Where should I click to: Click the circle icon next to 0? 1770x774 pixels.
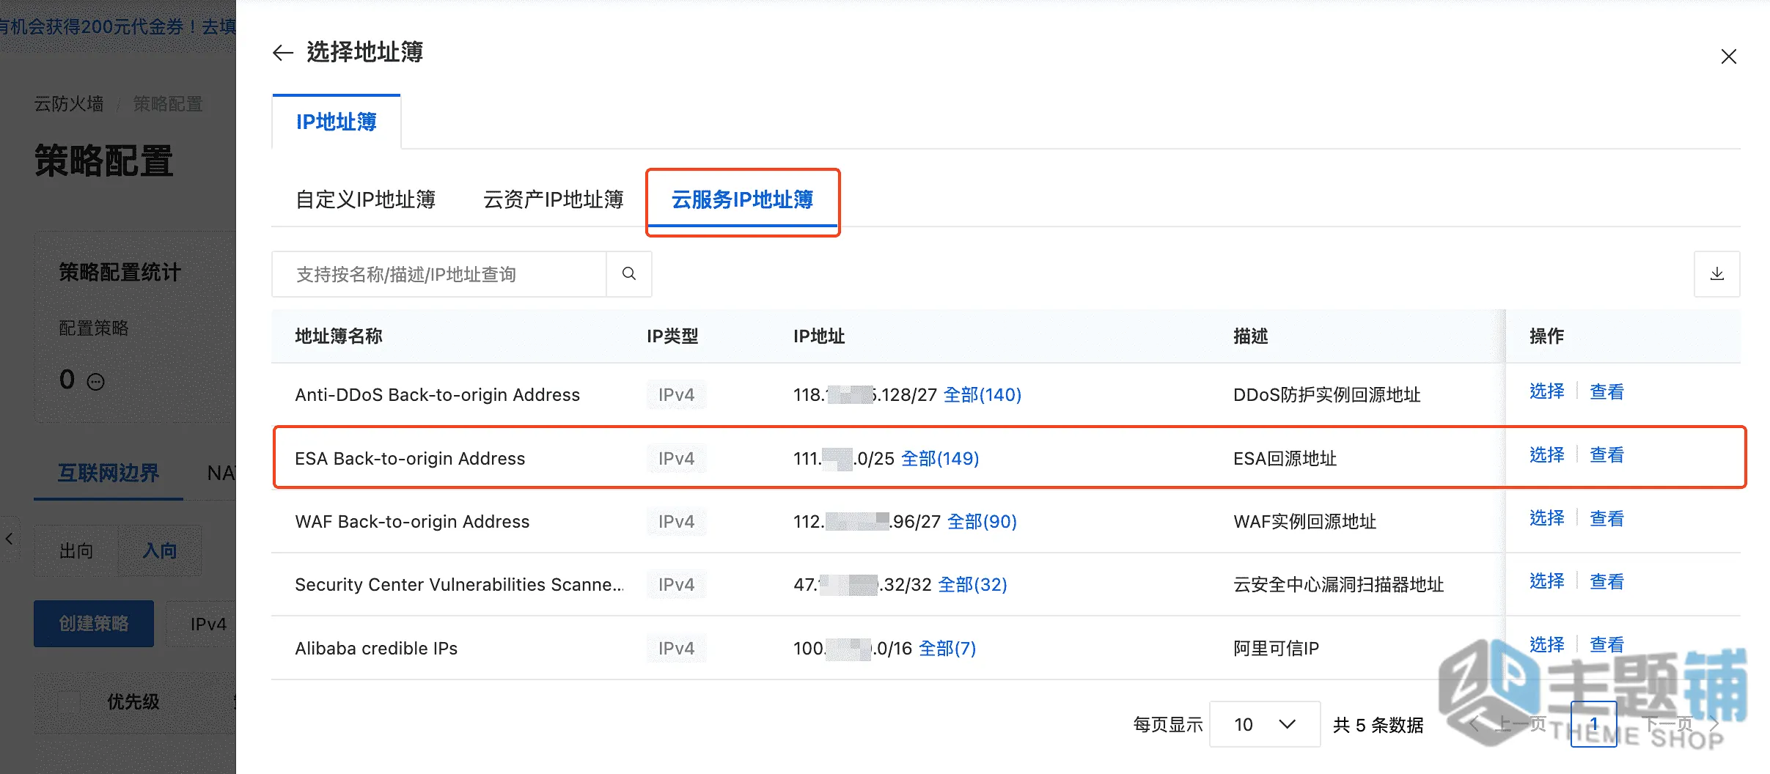[x=96, y=382]
